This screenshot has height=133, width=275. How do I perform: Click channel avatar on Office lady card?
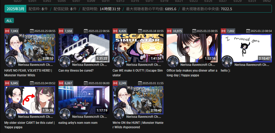173,62
